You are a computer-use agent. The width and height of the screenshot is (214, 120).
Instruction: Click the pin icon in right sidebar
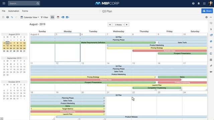coord(211,66)
